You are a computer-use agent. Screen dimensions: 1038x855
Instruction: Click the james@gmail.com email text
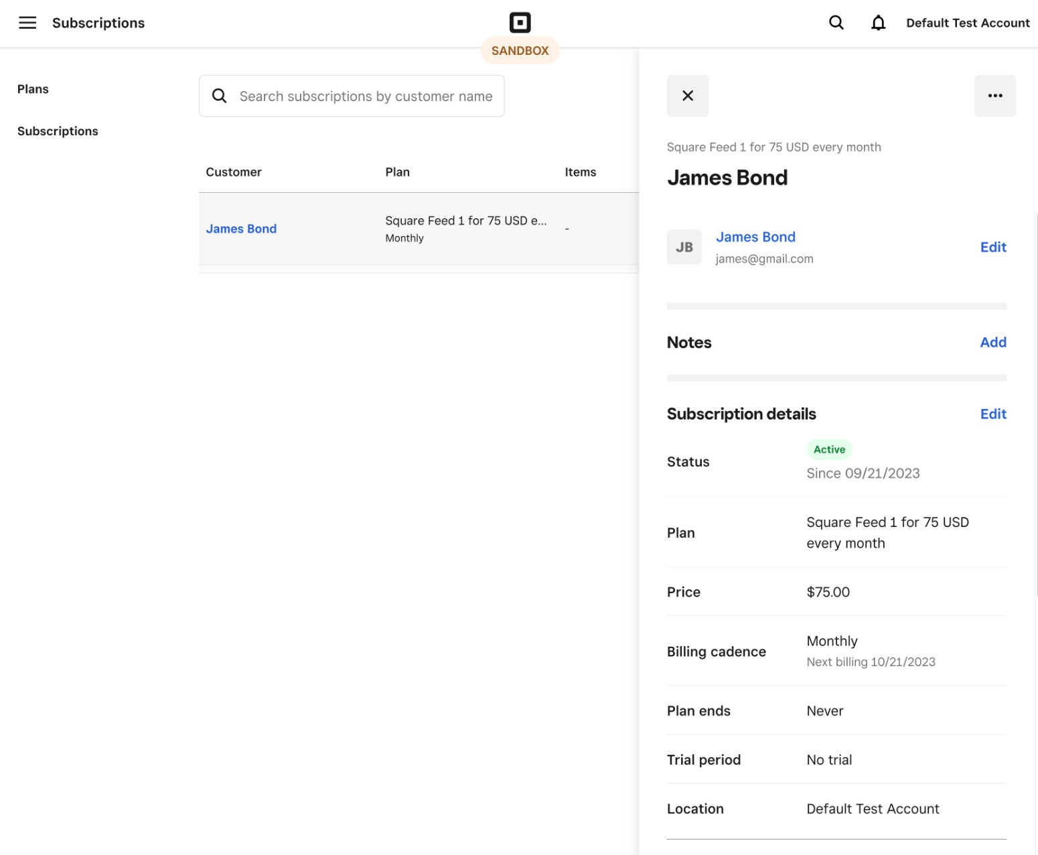[764, 259]
